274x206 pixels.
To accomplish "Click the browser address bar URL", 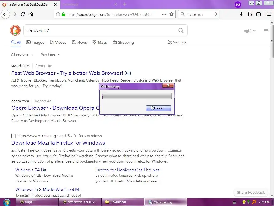I will click(109, 14).
